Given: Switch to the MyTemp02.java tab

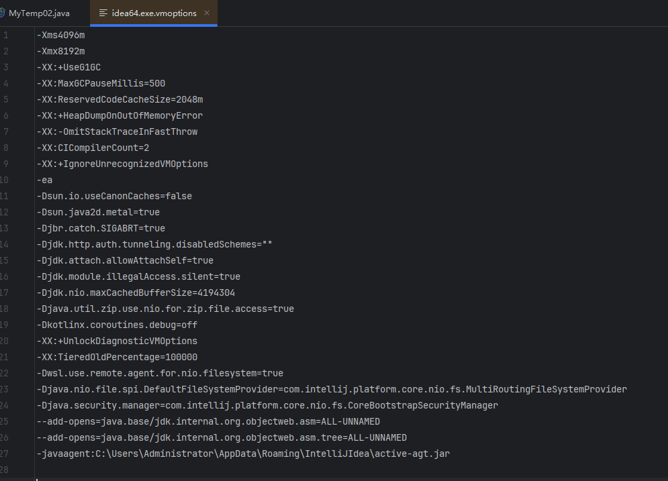Looking at the screenshot, I should pyautogui.click(x=39, y=13).
